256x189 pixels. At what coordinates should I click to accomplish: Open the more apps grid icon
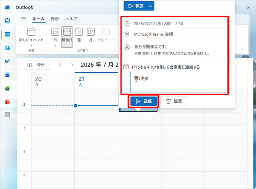7,115
